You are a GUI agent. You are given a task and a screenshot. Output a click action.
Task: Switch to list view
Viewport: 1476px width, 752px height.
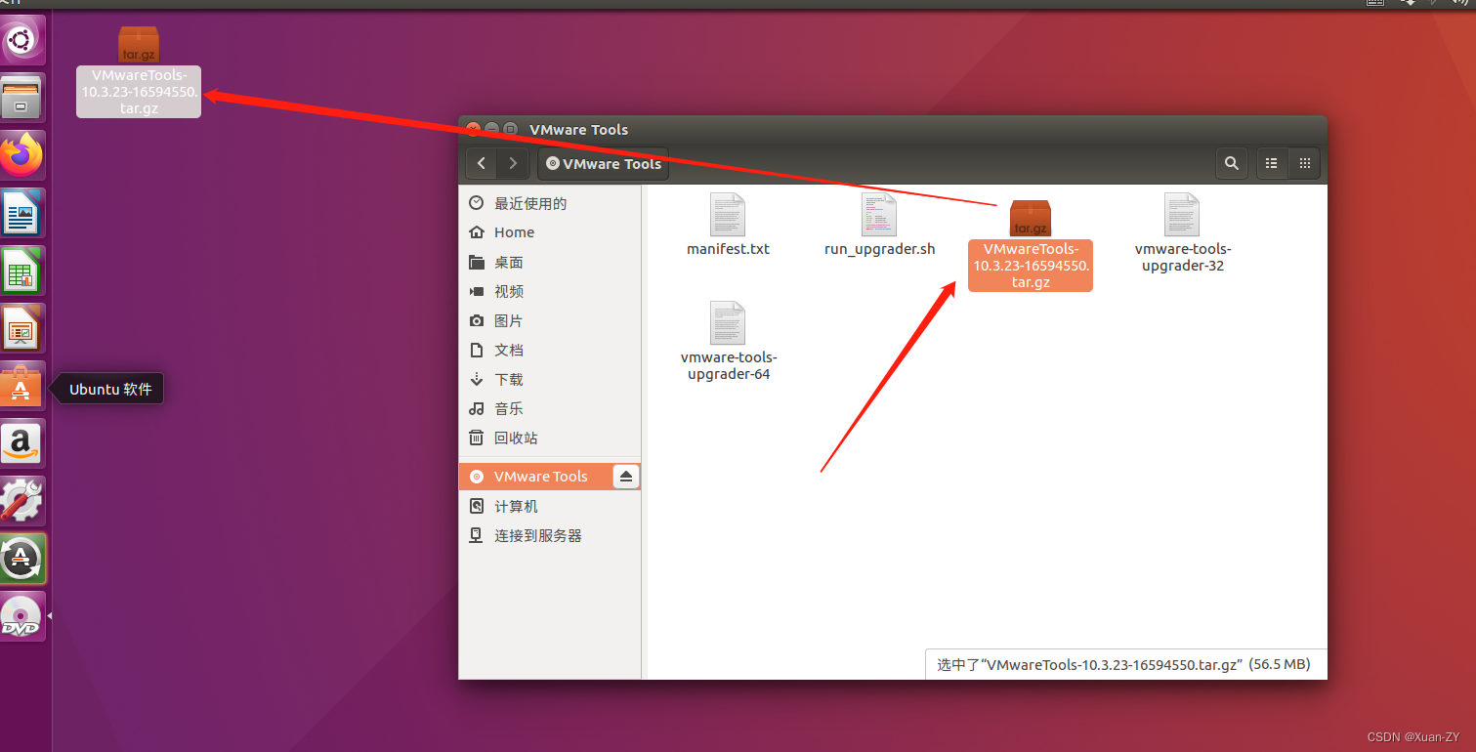coord(1272,164)
